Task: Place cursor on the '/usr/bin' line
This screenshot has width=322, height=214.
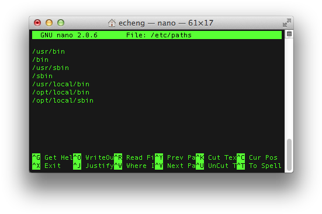Action: 49,51
